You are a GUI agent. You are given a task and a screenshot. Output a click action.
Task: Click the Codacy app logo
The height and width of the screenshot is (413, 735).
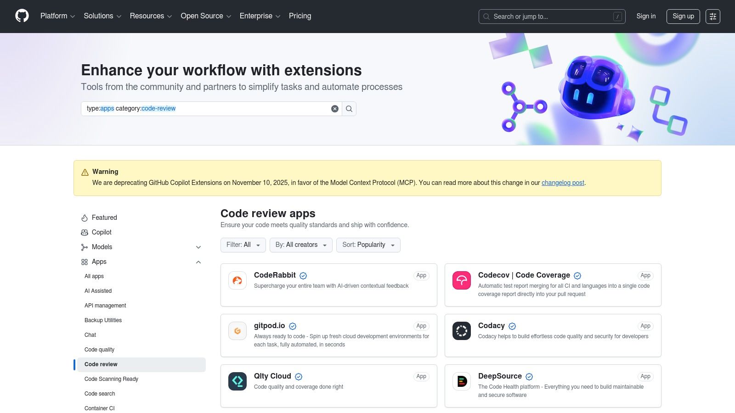coord(462,331)
